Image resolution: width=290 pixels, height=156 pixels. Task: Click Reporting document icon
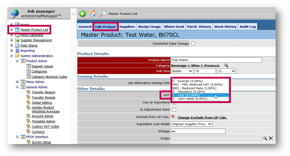click(17, 50)
